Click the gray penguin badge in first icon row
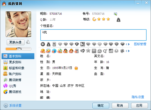Screen dimensions: 151x110 click(x=49, y=44)
